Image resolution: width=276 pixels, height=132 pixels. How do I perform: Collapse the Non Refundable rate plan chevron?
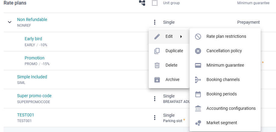click(10, 22)
